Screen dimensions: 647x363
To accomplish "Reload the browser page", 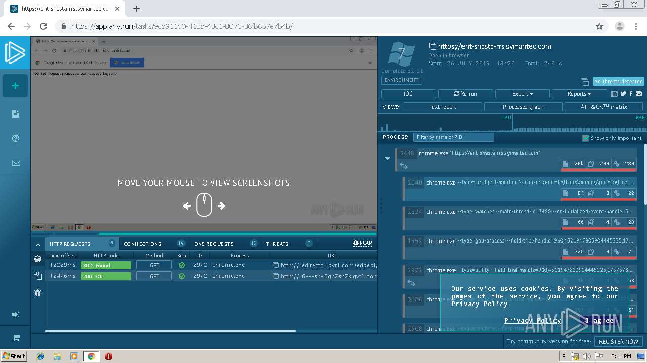I will (43, 26).
